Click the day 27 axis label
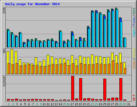Viewport: 137px width, 107px height. click(112, 104)
